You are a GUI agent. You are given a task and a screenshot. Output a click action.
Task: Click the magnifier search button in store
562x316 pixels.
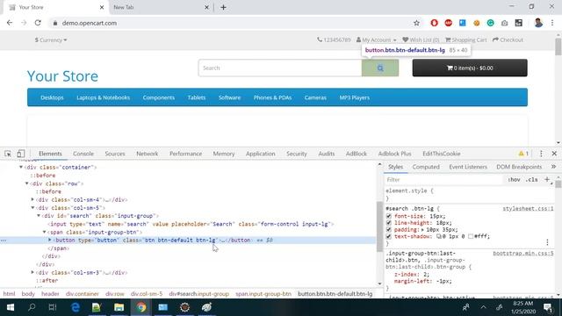pyautogui.click(x=380, y=68)
